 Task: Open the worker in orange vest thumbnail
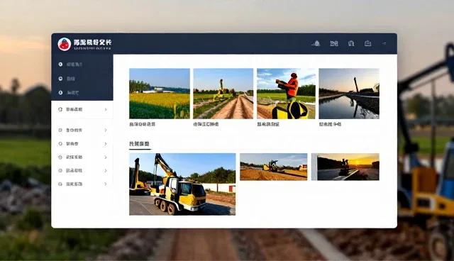(286, 94)
